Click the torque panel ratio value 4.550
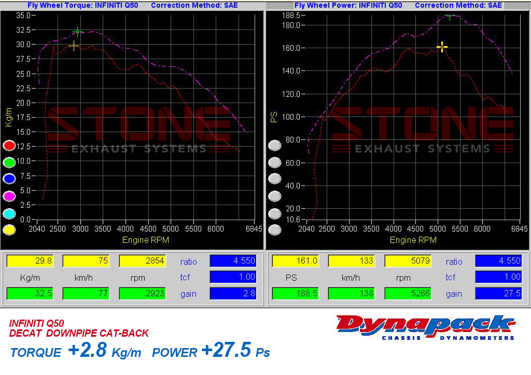 pyautogui.click(x=233, y=261)
